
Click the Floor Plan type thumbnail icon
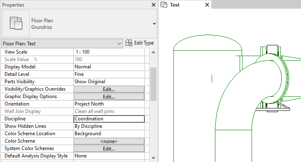pos(16,23)
